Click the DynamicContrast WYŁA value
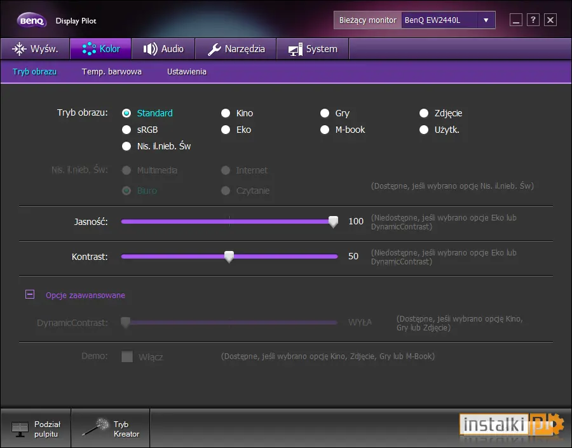The width and height of the screenshot is (572, 448). click(360, 322)
